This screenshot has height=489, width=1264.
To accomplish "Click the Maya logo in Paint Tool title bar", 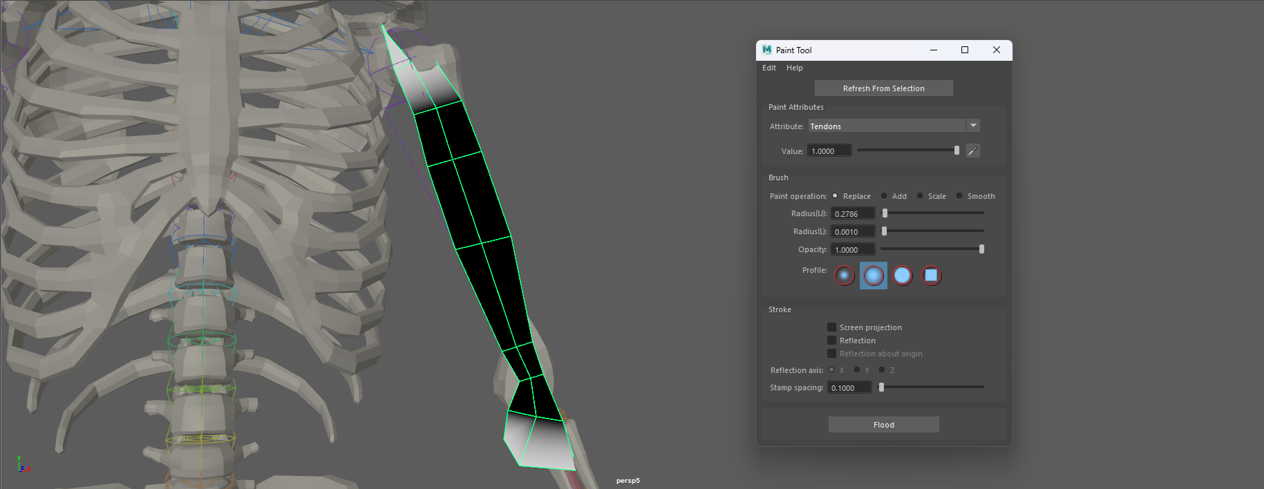I will click(766, 50).
